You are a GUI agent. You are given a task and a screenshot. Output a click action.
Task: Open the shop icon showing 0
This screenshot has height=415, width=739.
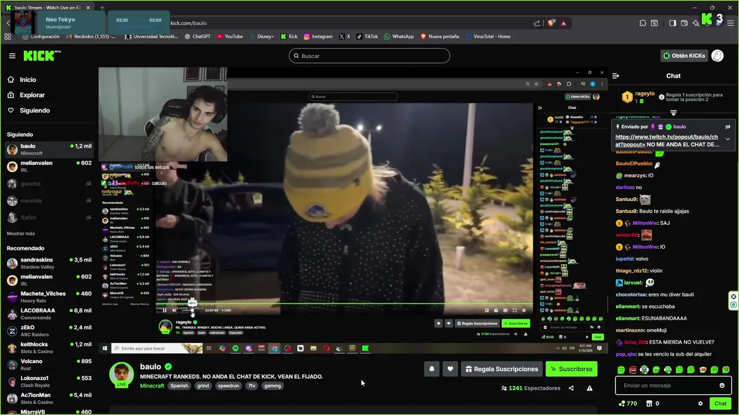point(652,403)
